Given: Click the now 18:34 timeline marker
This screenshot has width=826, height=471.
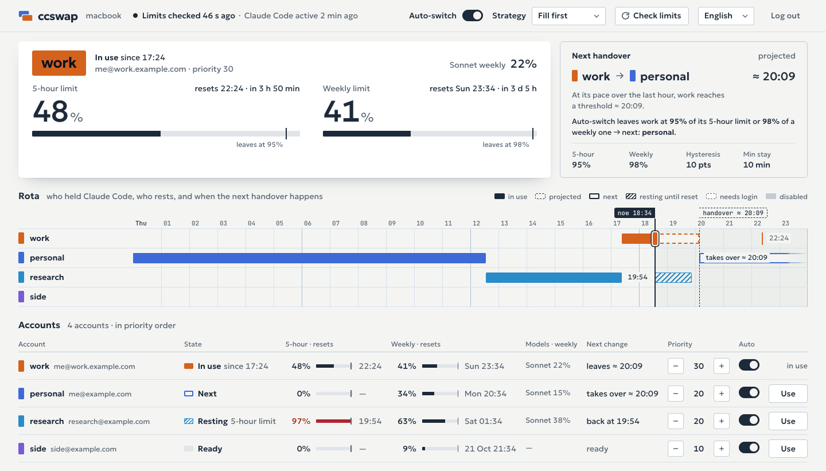Looking at the screenshot, I should click(x=634, y=213).
